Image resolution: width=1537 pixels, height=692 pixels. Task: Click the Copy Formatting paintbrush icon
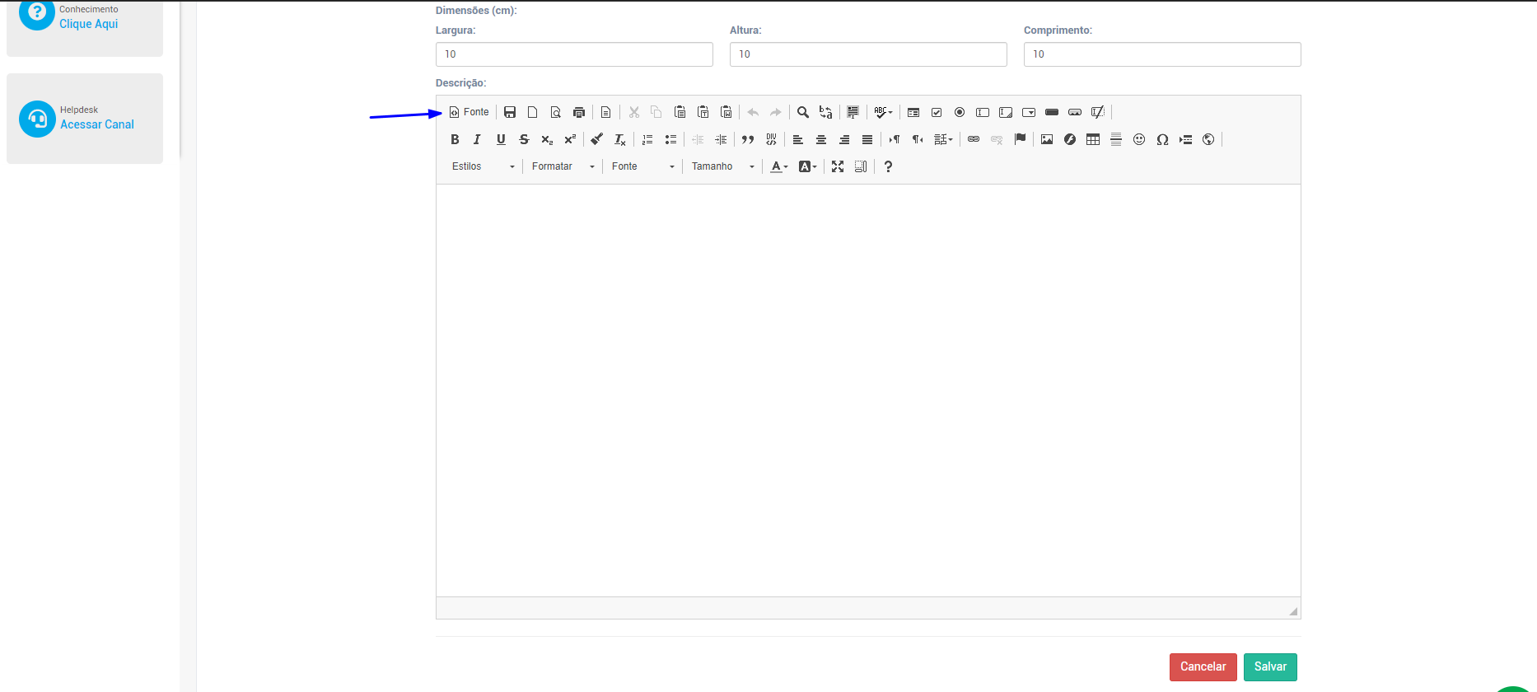point(597,139)
